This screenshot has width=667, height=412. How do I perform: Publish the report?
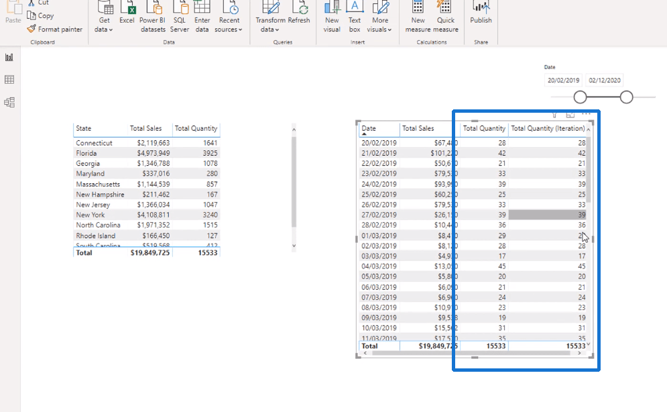tap(481, 13)
